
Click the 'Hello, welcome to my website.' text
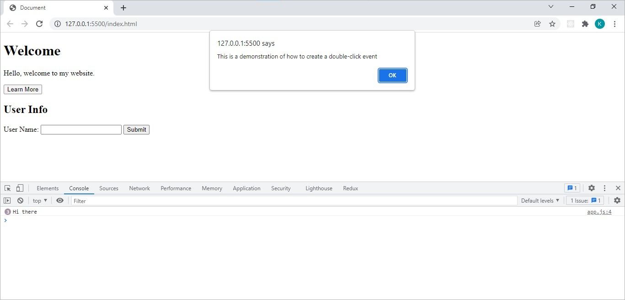49,73
